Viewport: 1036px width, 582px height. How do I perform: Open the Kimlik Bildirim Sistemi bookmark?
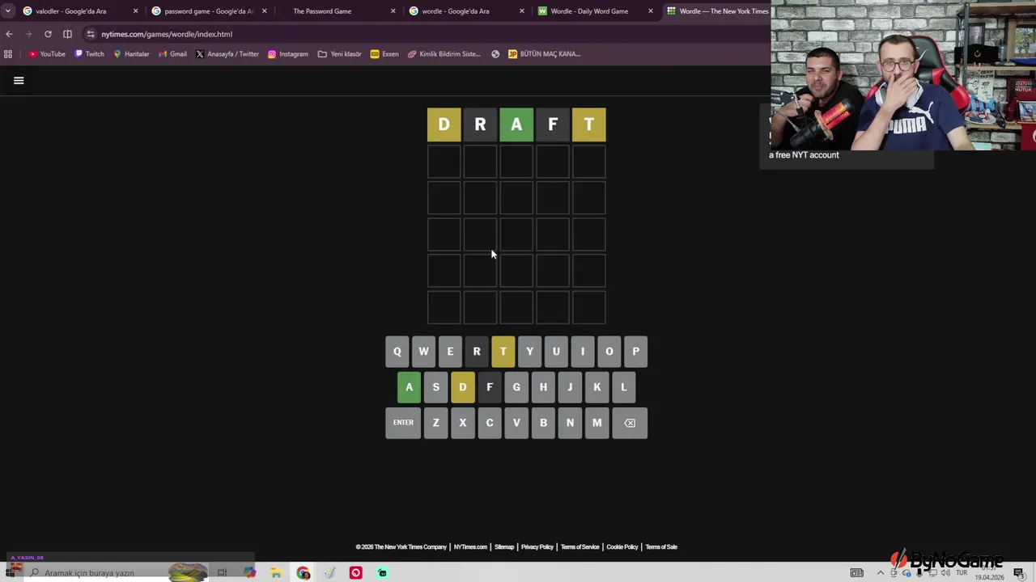[444, 54]
